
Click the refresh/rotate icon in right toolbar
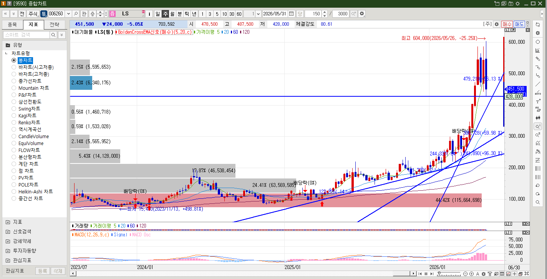(538, 24)
